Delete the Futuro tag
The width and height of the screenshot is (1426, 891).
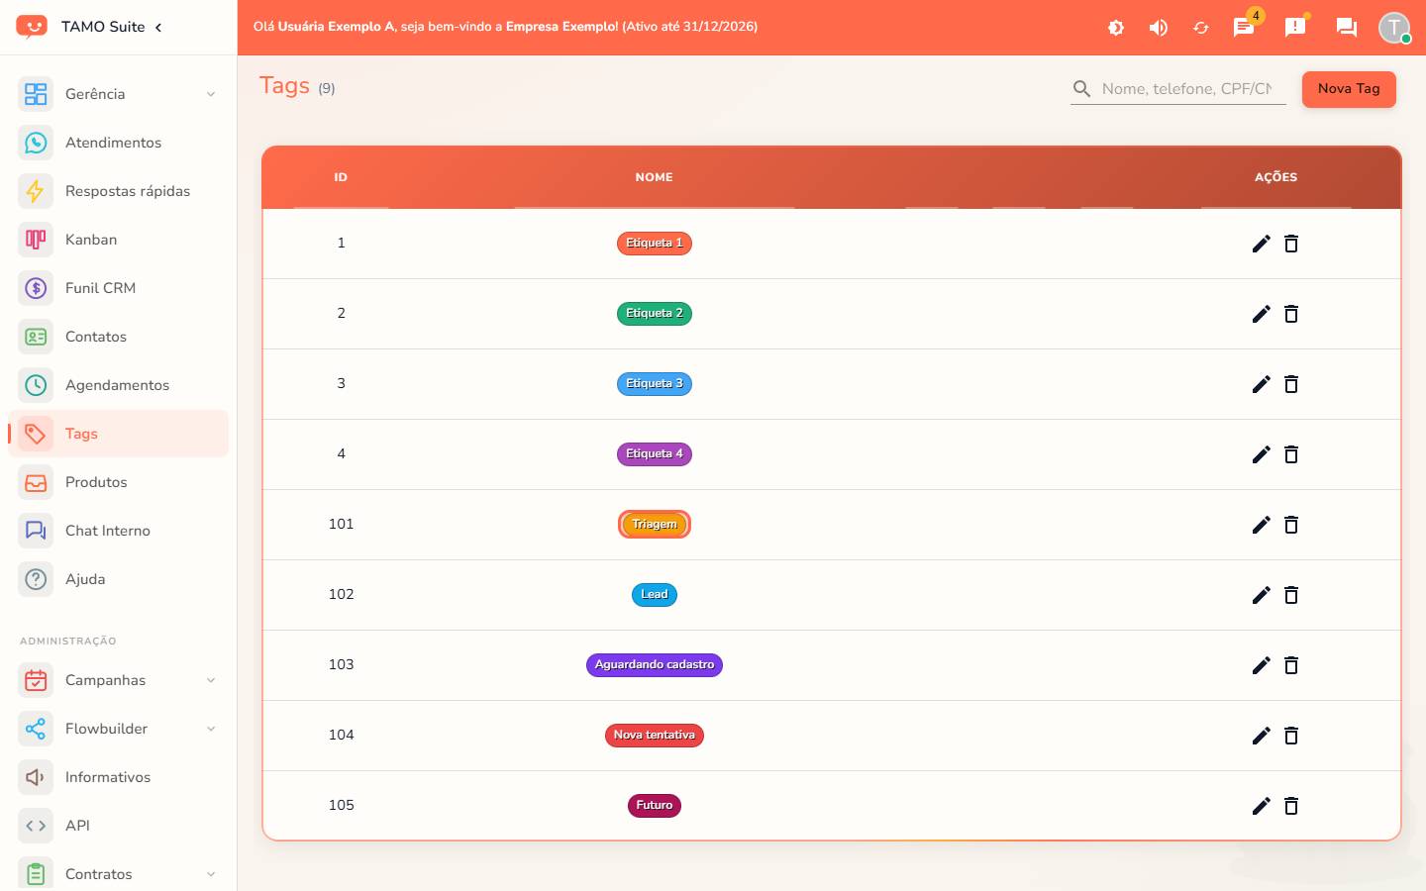(x=1291, y=806)
